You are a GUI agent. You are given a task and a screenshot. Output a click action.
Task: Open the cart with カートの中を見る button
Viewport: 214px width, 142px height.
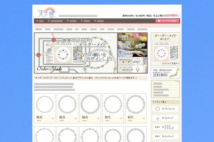167,21
